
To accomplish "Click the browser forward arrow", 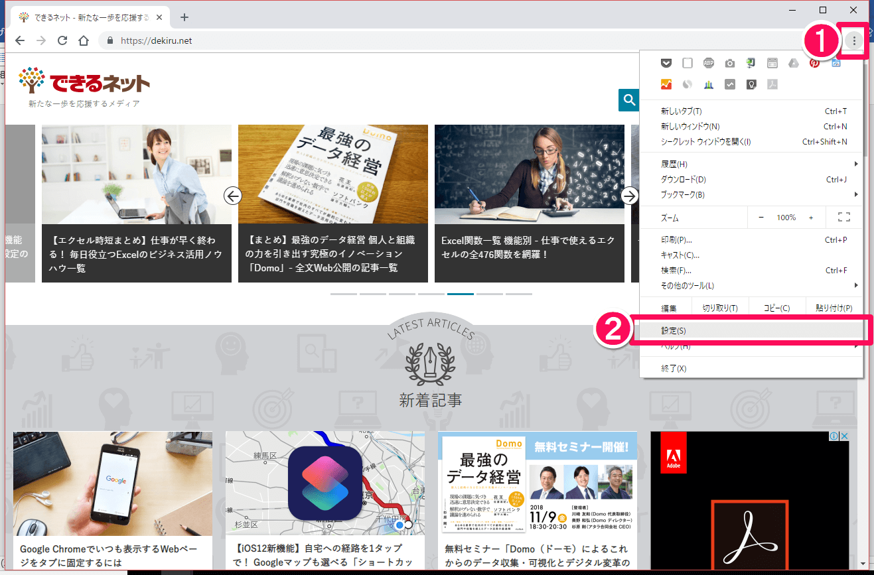I will (x=41, y=40).
